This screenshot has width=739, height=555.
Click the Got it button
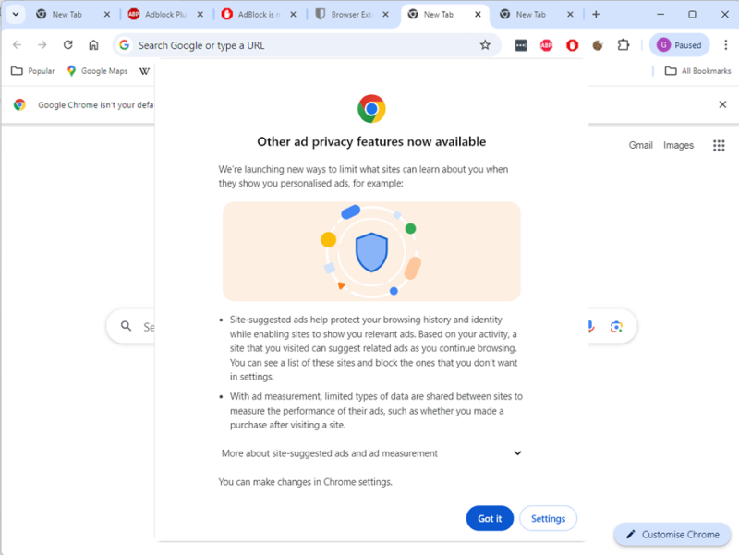point(490,518)
